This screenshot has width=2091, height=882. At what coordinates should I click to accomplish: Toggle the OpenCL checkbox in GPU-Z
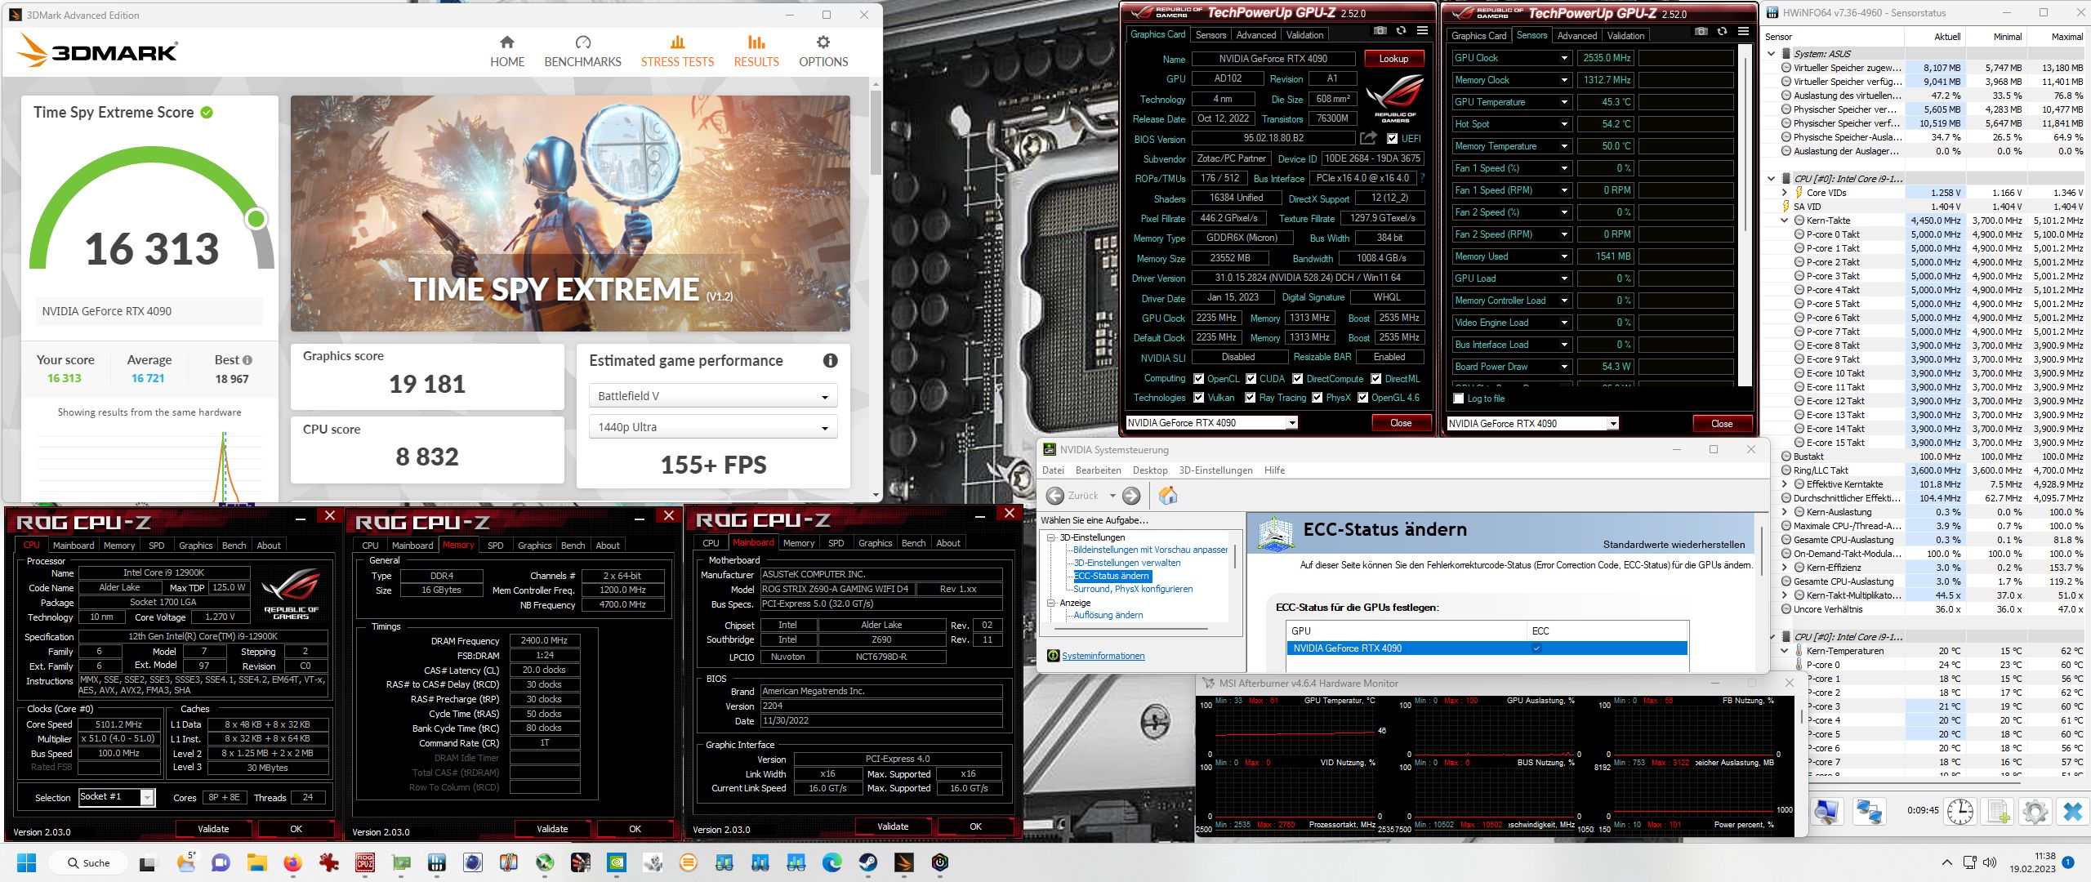[1199, 379]
